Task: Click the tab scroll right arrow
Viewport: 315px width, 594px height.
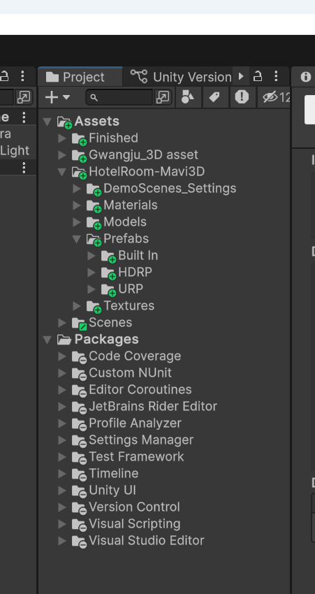Action: (x=241, y=76)
